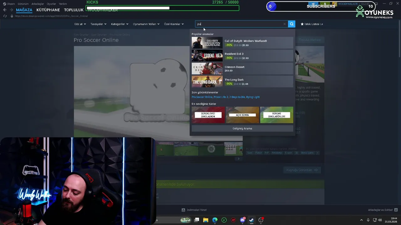This screenshot has height=225, width=401.
Task: Click the microphone tray icon
Action: [368, 220]
